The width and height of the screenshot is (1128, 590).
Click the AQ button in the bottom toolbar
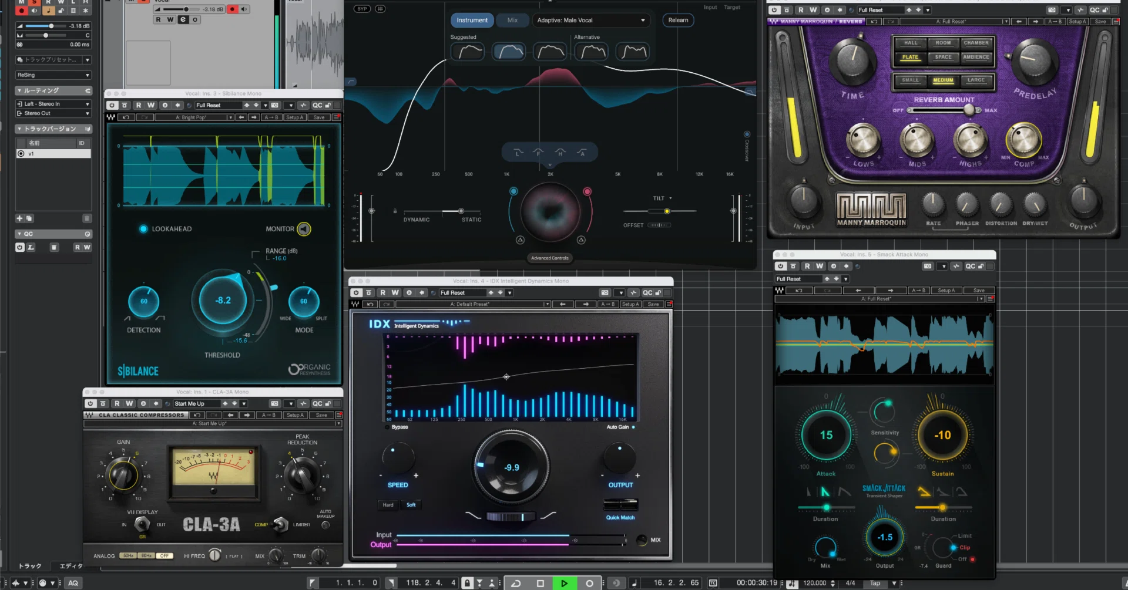(x=73, y=583)
